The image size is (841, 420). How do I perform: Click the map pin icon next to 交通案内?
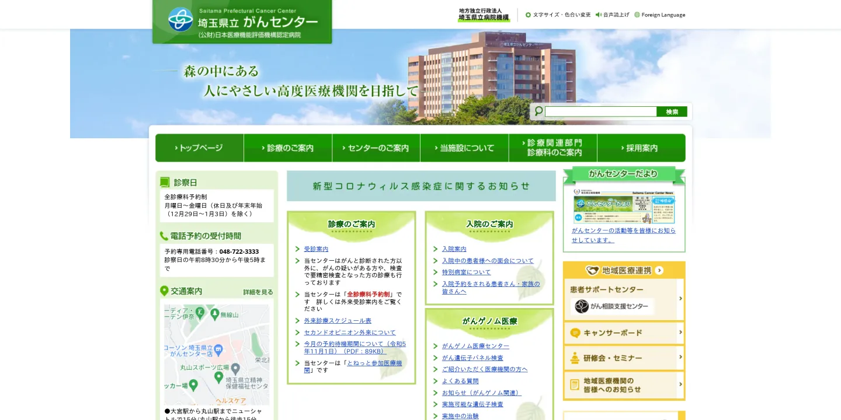164,290
